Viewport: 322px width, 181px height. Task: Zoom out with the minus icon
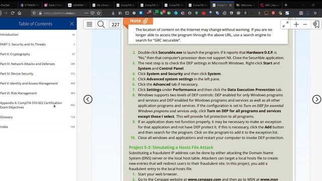[x=305, y=25]
